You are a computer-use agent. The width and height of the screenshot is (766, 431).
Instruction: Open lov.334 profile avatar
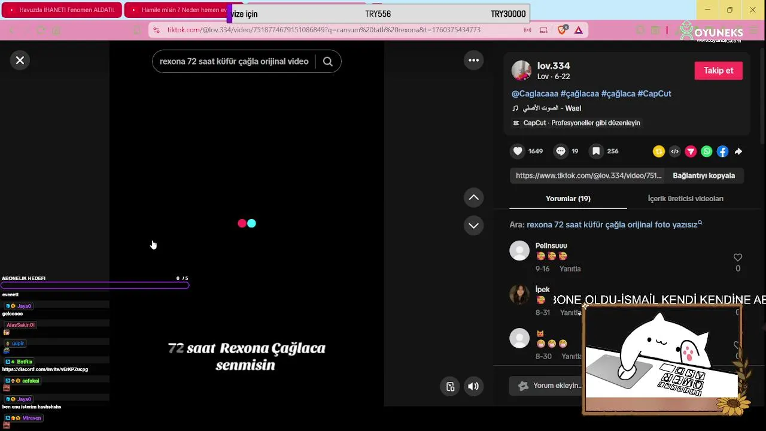click(x=521, y=71)
